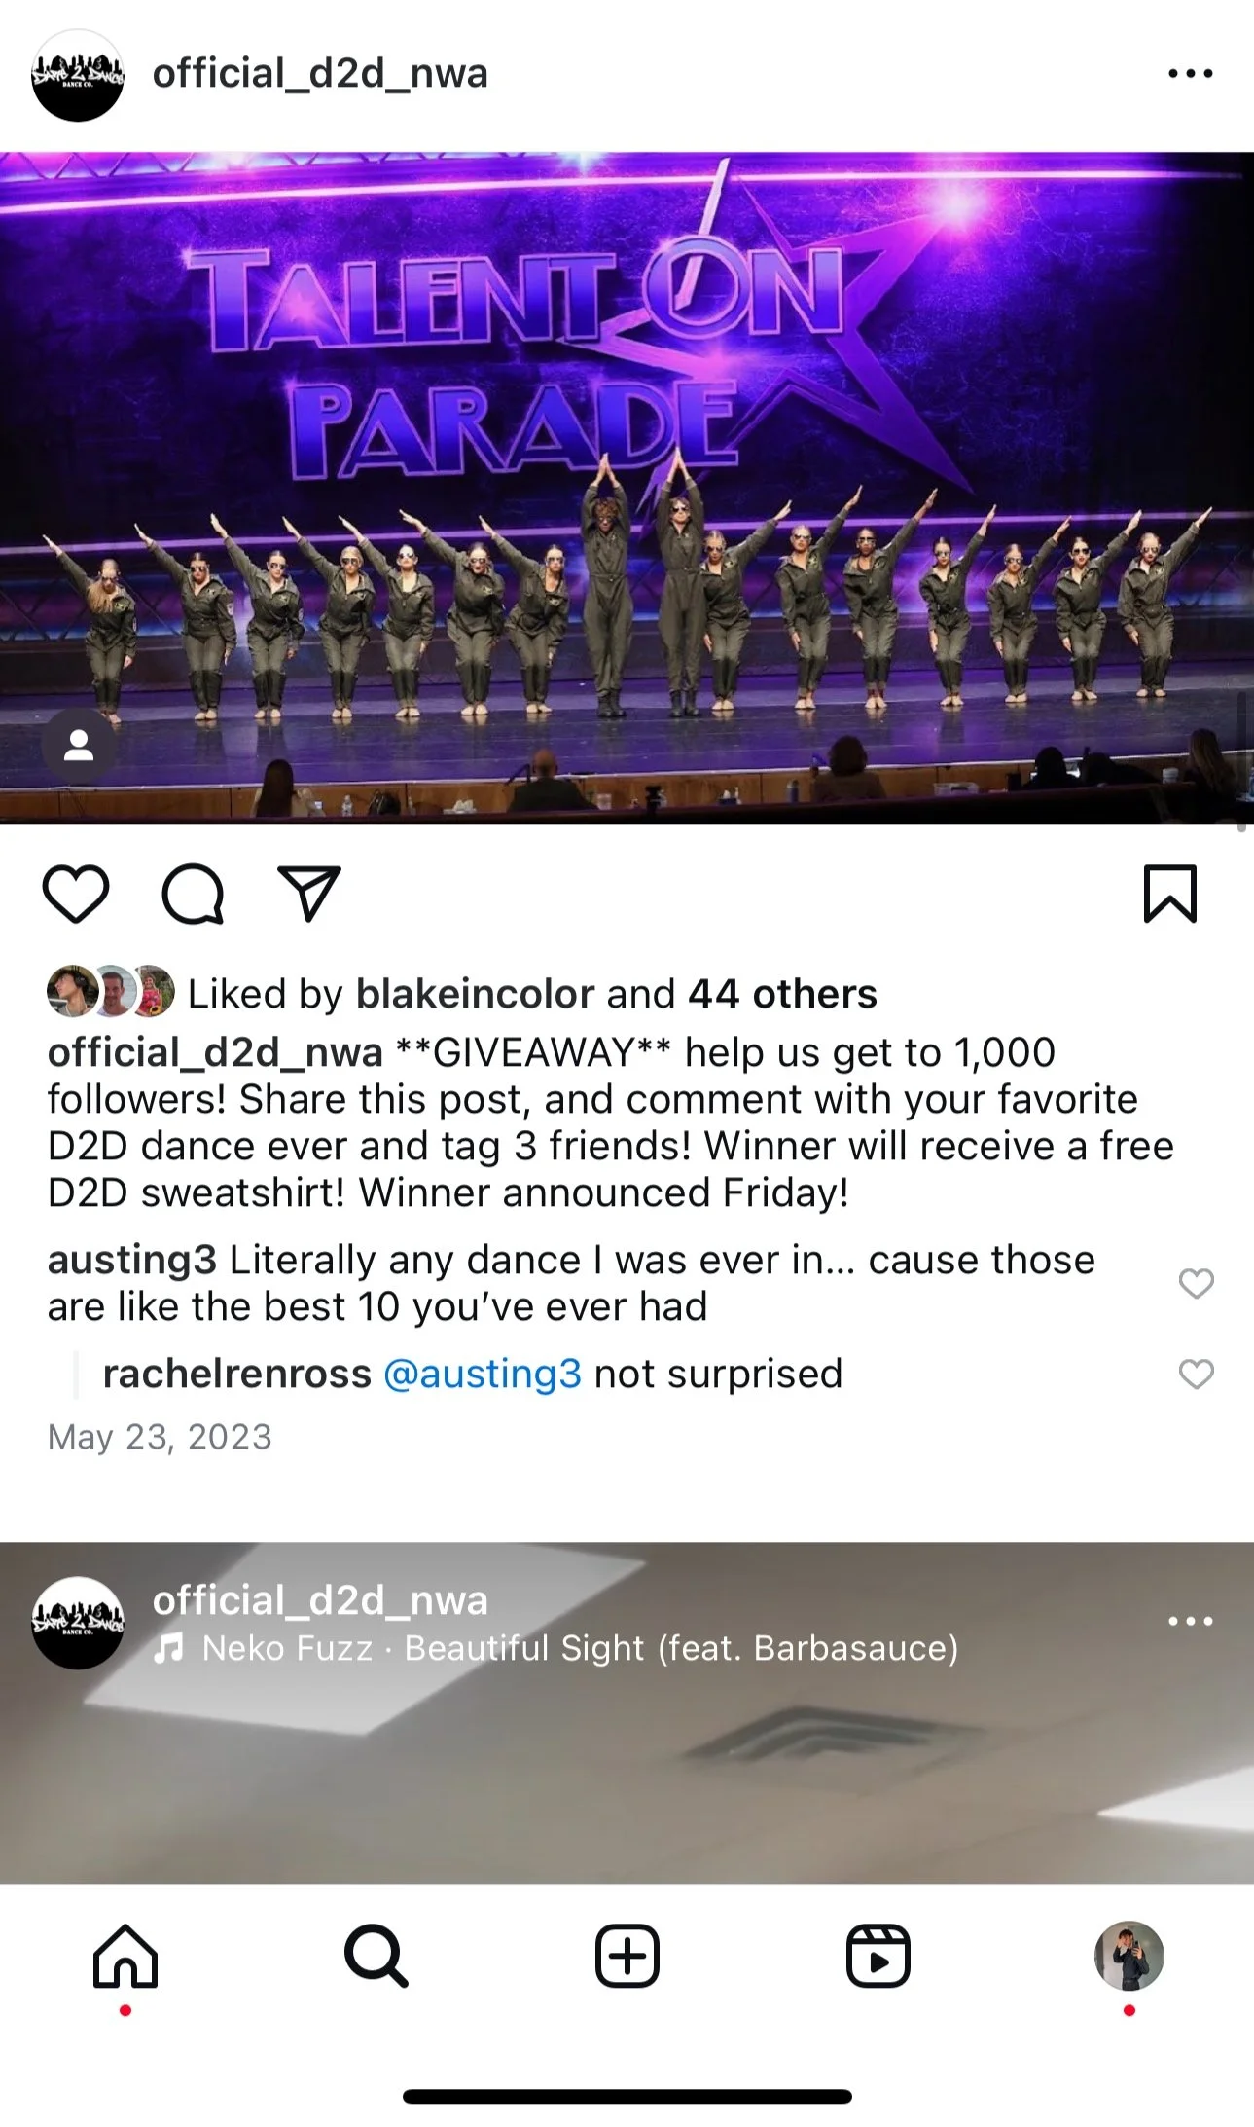This screenshot has width=1254, height=2127.
Task: Open official_d2d_nwa profile picture at top
Action: point(78,75)
